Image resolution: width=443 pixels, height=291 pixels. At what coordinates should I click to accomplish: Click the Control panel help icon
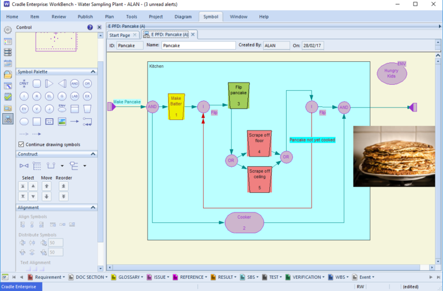[90, 27]
